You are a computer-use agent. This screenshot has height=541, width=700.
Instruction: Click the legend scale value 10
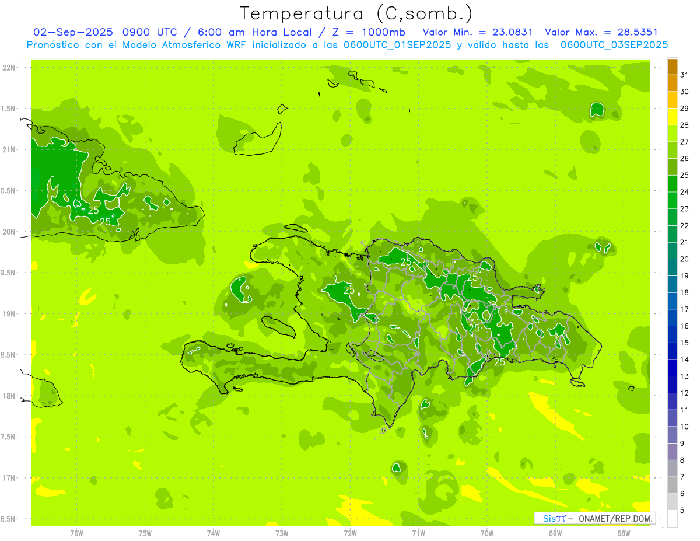[x=685, y=427]
